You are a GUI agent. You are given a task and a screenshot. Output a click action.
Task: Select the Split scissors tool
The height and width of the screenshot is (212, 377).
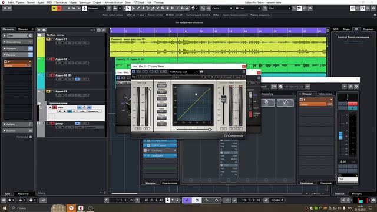click(148, 8)
